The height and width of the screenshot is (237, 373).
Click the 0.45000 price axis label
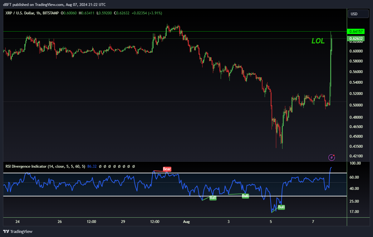[356, 136]
